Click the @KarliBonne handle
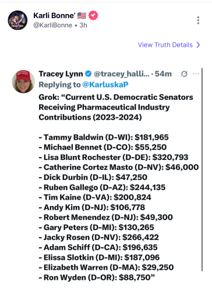This screenshot has height=292, width=212. [x=53, y=25]
